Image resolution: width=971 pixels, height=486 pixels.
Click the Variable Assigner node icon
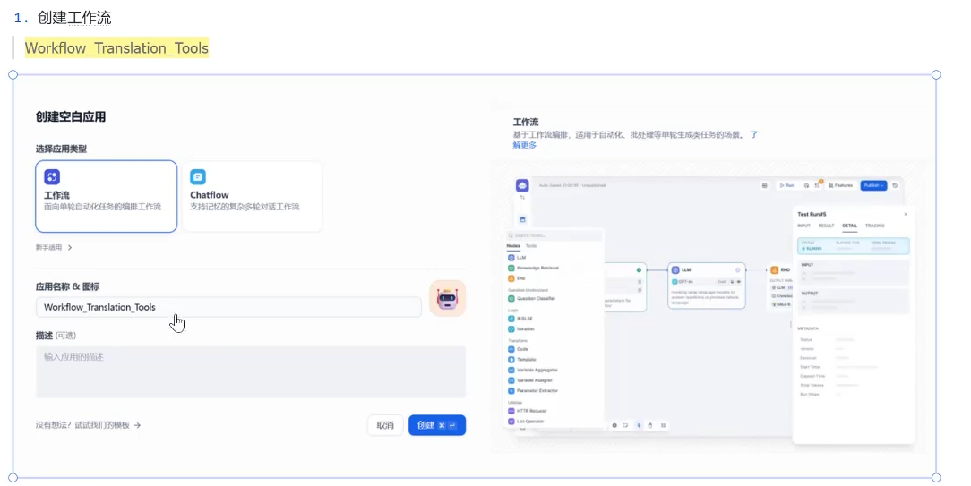[511, 380]
